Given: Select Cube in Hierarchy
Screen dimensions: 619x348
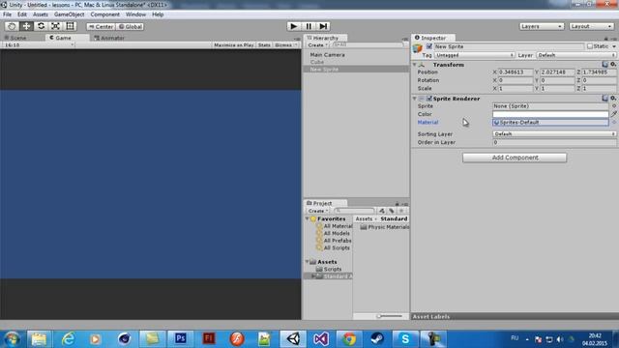Looking at the screenshot, I should (x=317, y=62).
